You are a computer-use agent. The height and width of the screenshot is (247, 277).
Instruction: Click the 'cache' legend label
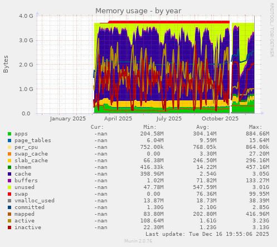[23, 174]
